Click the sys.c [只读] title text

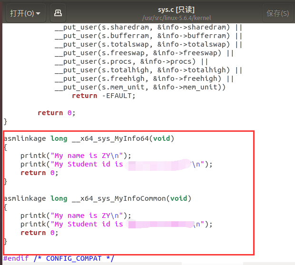176,10
